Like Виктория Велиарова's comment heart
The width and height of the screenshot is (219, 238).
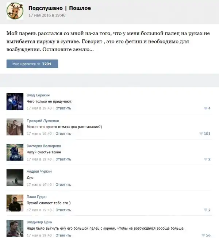coord(205,159)
